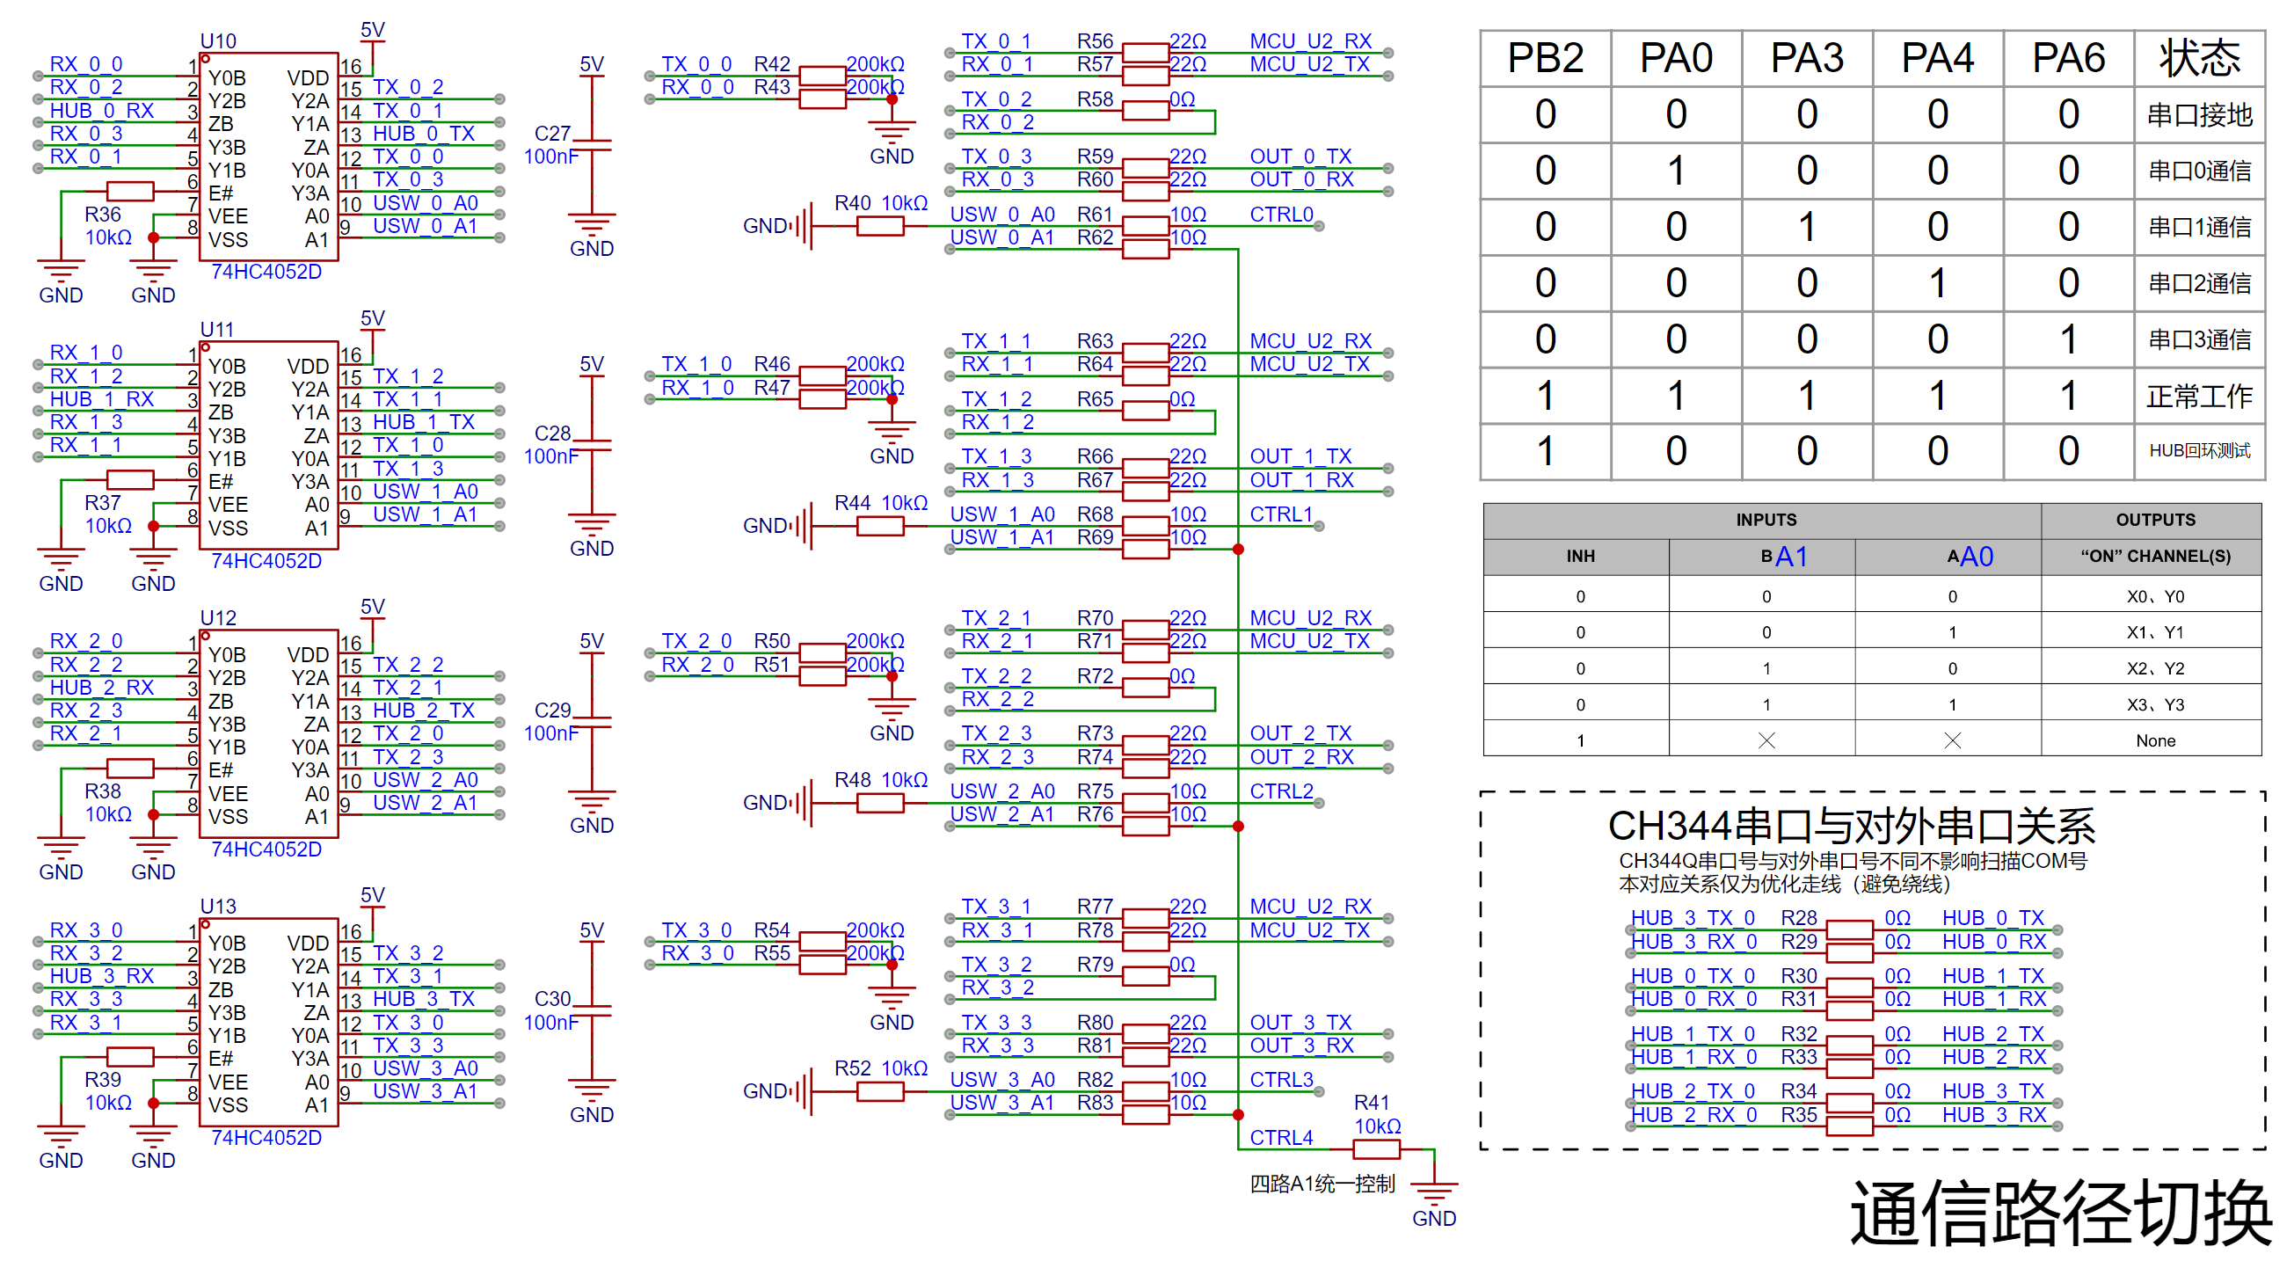Screen dimensions: 2294x1261
Task: Click the R44 resistor symbol
Action: (x=881, y=527)
